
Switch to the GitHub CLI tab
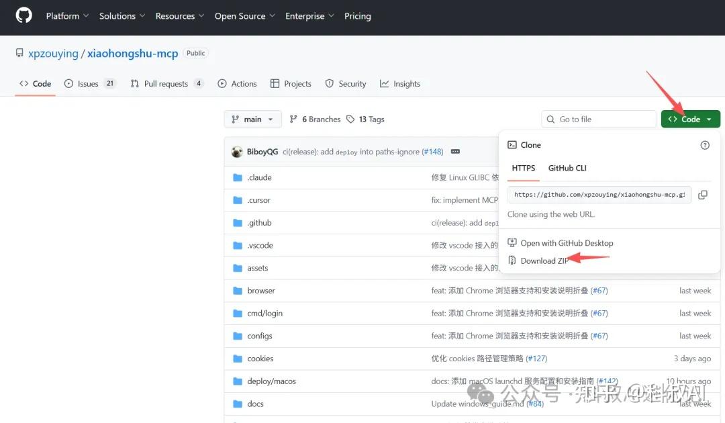point(567,168)
